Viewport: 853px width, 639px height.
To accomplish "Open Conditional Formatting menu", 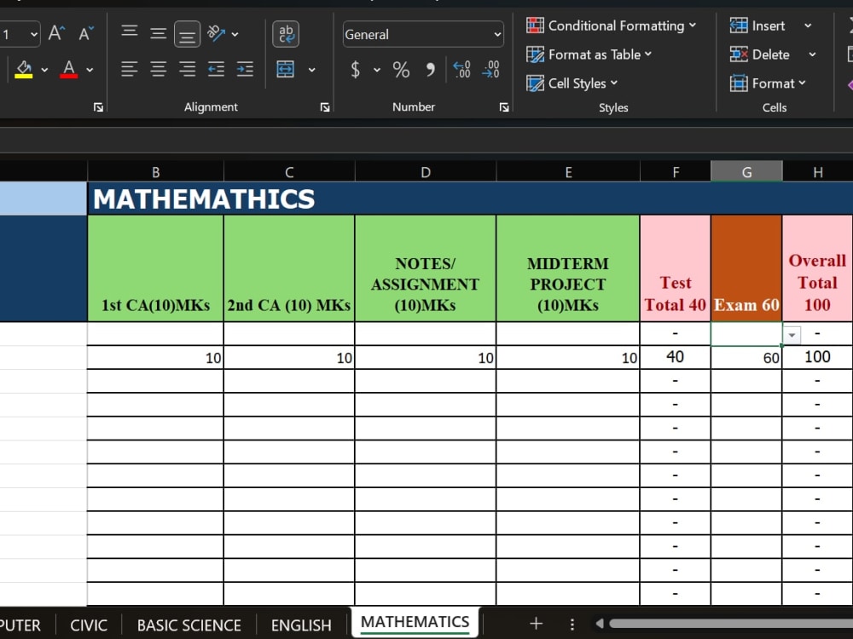I will 611,26.
